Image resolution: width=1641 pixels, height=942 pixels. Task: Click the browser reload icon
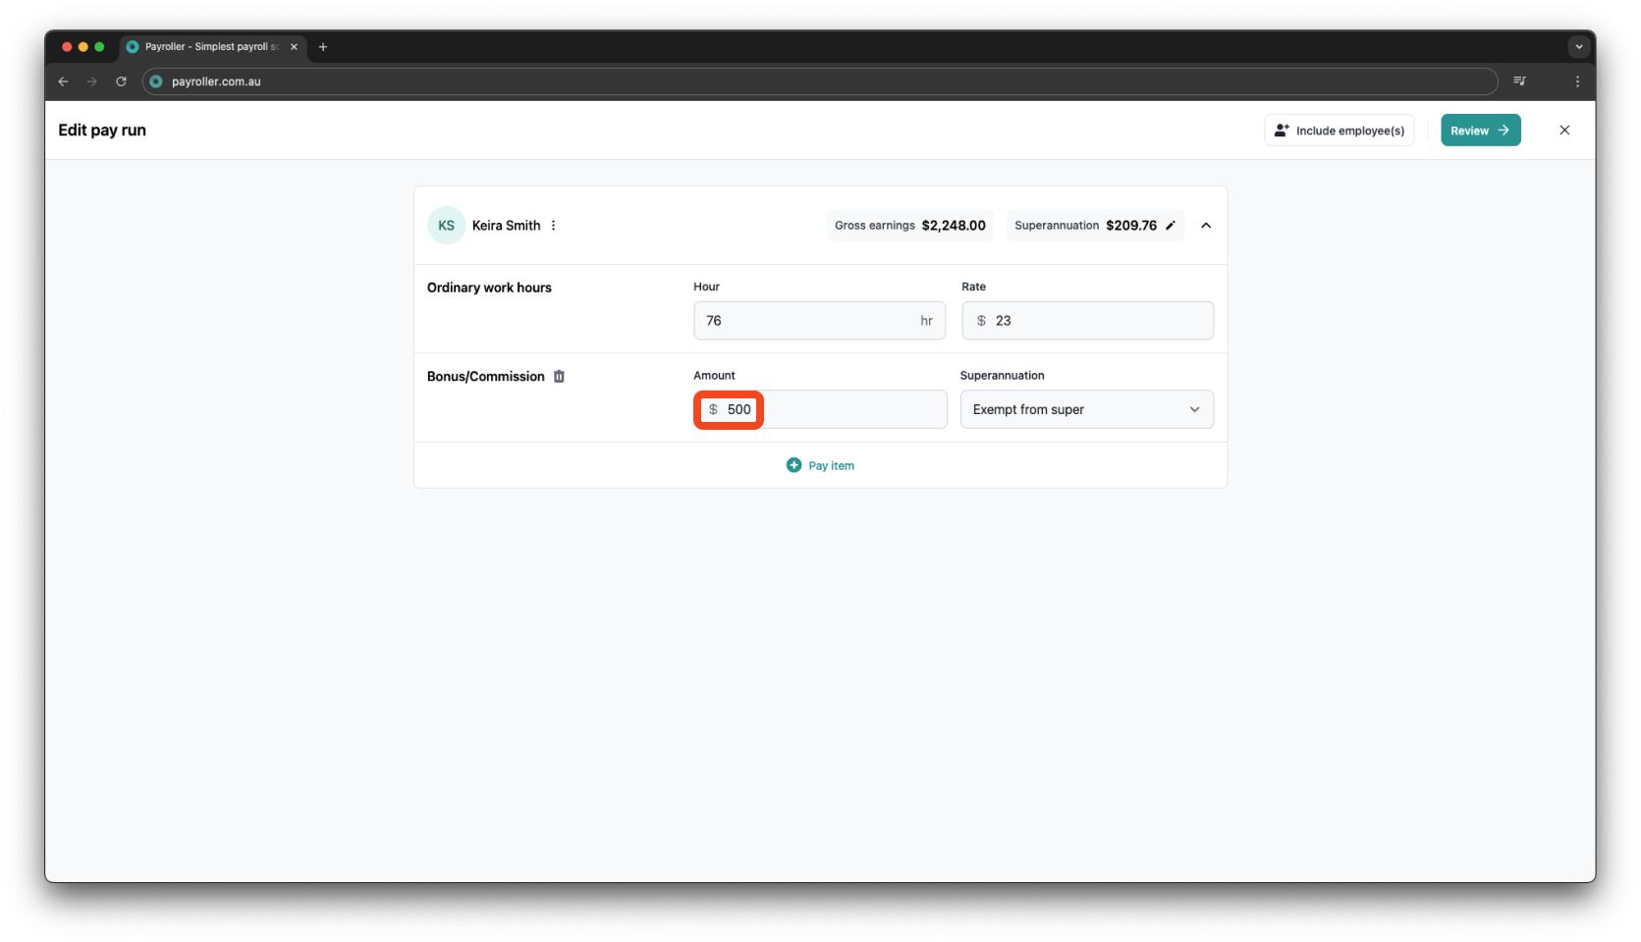click(x=121, y=81)
